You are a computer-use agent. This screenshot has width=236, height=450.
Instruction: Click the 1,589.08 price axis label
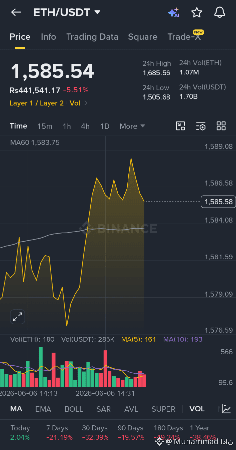219,146
